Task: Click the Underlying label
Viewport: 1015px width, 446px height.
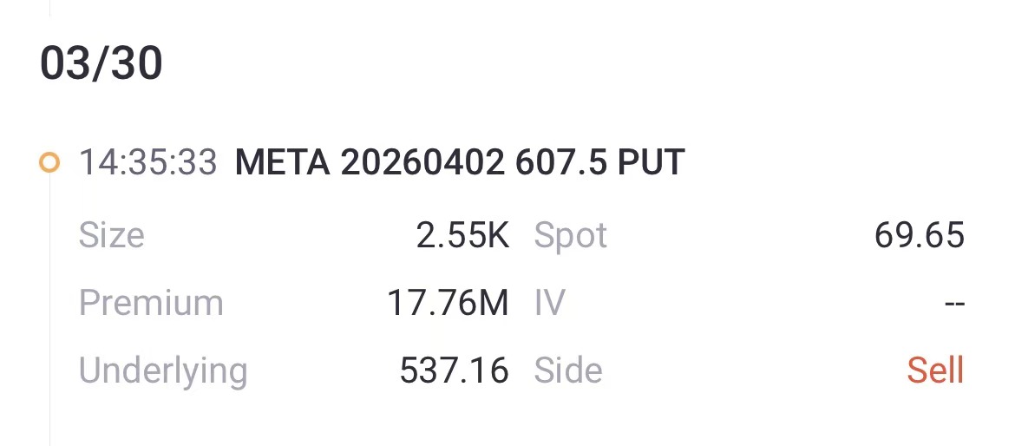Action: (163, 371)
